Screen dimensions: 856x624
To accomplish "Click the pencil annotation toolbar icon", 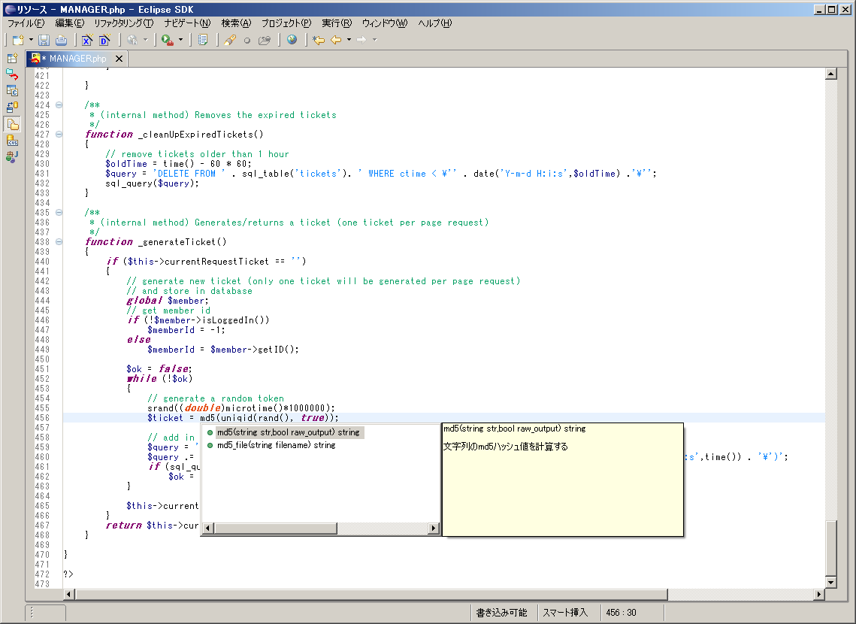I will [x=230, y=40].
